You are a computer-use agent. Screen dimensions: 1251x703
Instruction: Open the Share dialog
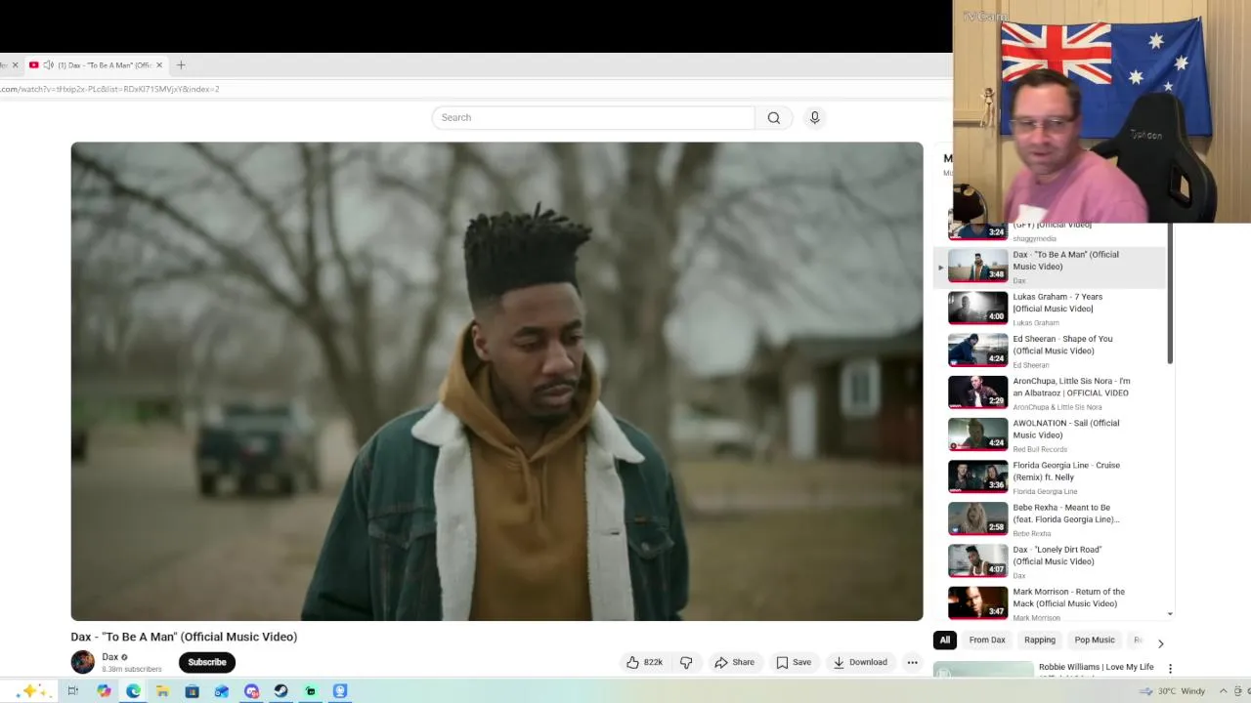click(x=734, y=662)
